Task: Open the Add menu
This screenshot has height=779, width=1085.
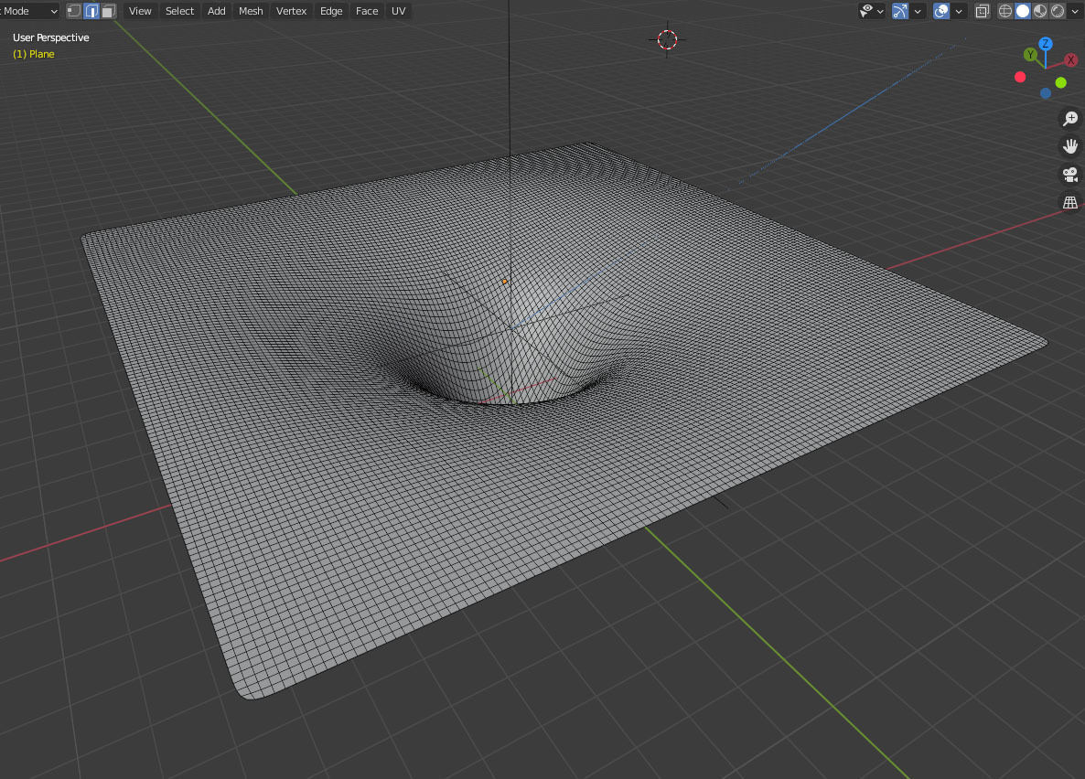Action: (217, 11)
